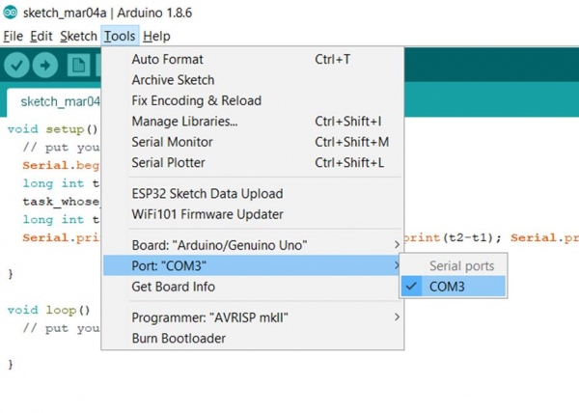Launch Serial Plotter menu entry
579x413 pixels.
point(168,163)
